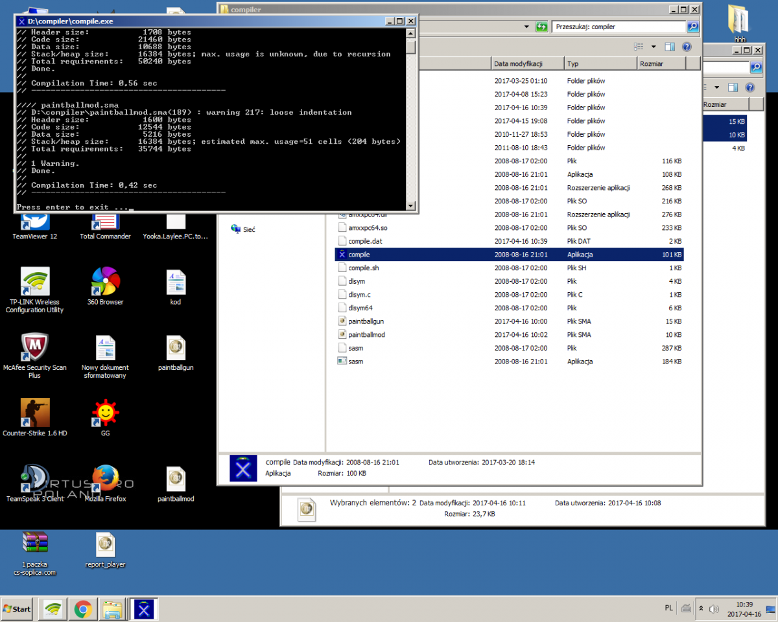Open the view options dropdown in the compiler window
The height and width of the screenshot is (622, 778).
click(x=654, y=47)
